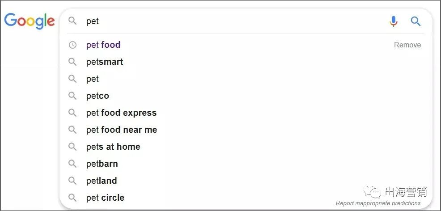Click magnifier icon next to petbarn
The width and height of the screenshot is (441, 211).
tap(72, 164)
